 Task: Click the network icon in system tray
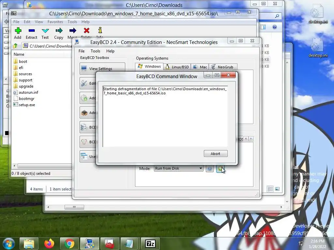pyautogui.click(x=301, y=243)
